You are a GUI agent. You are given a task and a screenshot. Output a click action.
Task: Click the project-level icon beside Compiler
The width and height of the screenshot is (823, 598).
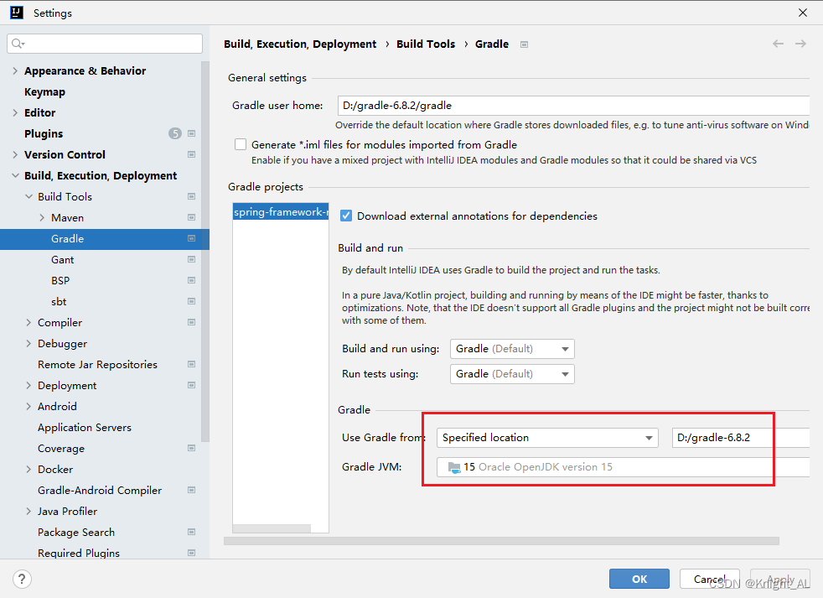(x=192, y=323)
